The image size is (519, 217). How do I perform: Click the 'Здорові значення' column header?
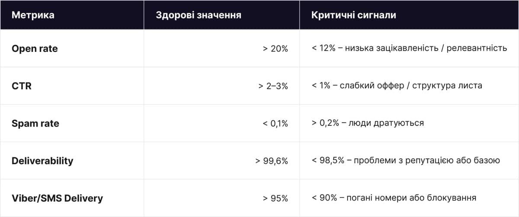198,16
